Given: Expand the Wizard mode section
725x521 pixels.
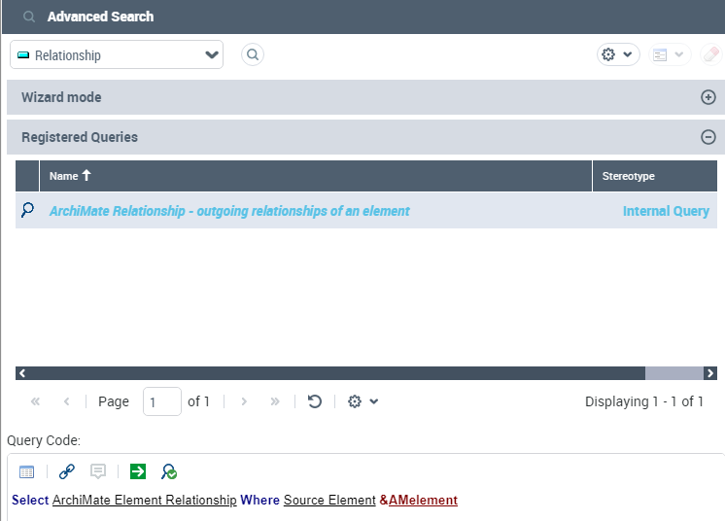Looking at the screenshot, I should [708, 97].
